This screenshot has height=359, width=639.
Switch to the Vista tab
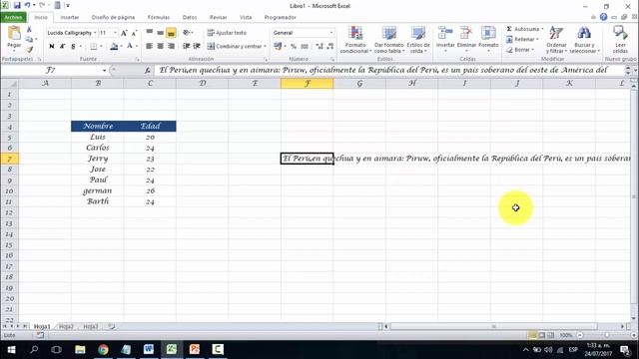(x=246, y=18)
